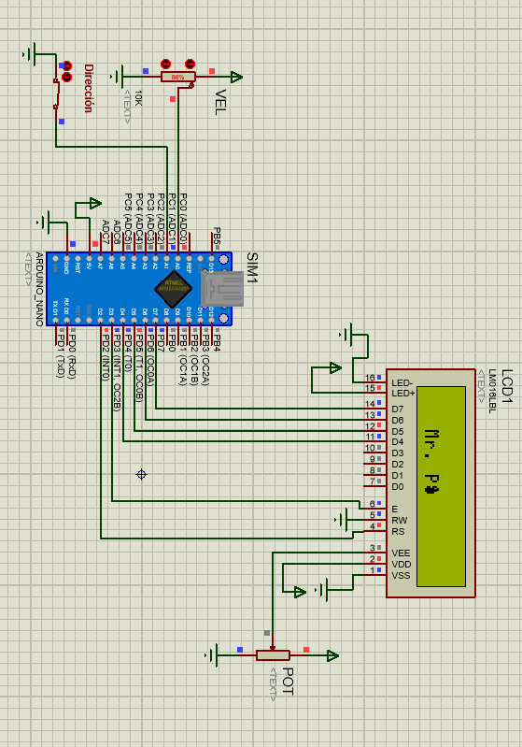522x747 pixels.
Task: Select the LCD1 reference label
Action: click(x=507, y=386)
